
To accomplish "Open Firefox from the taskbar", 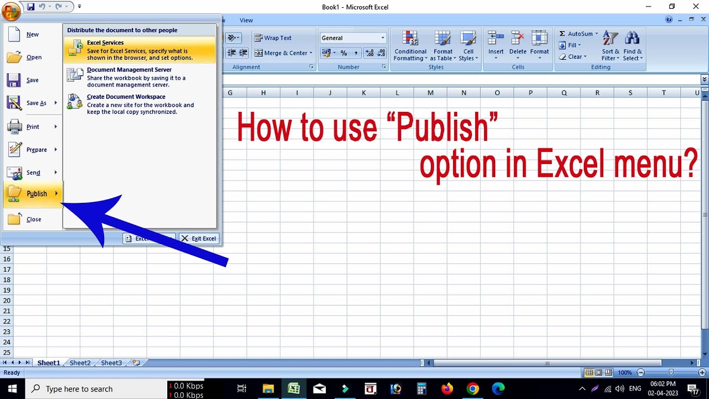I will click(x=447, y=389).
